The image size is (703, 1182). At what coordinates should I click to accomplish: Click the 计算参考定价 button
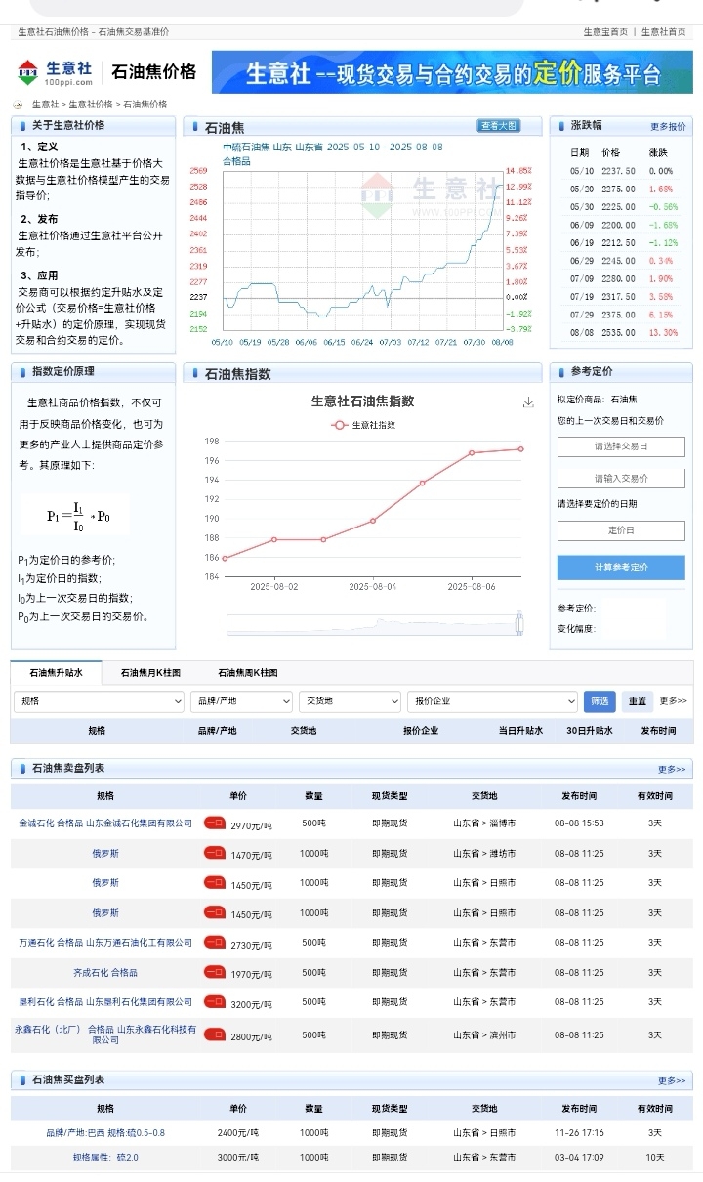pyautogui.click(x=621, y=568)
